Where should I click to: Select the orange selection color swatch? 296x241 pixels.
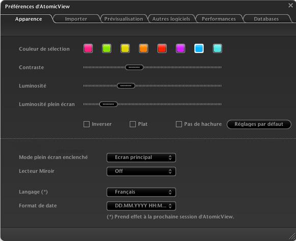(143, 48)
